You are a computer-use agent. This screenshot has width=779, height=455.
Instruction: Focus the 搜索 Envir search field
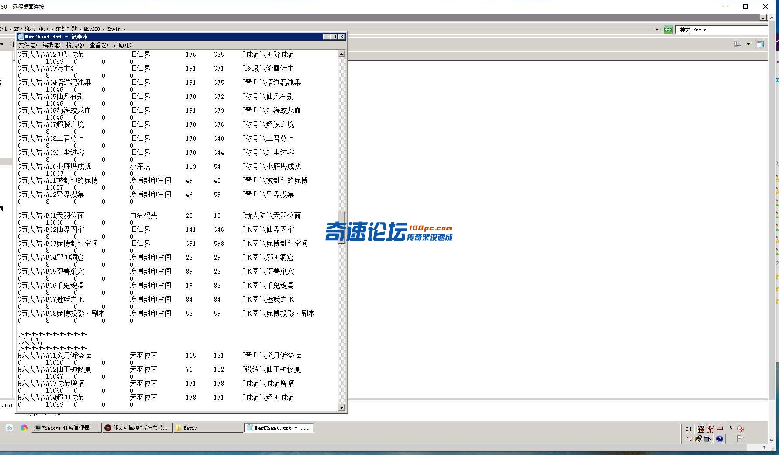tap(721, 30)
